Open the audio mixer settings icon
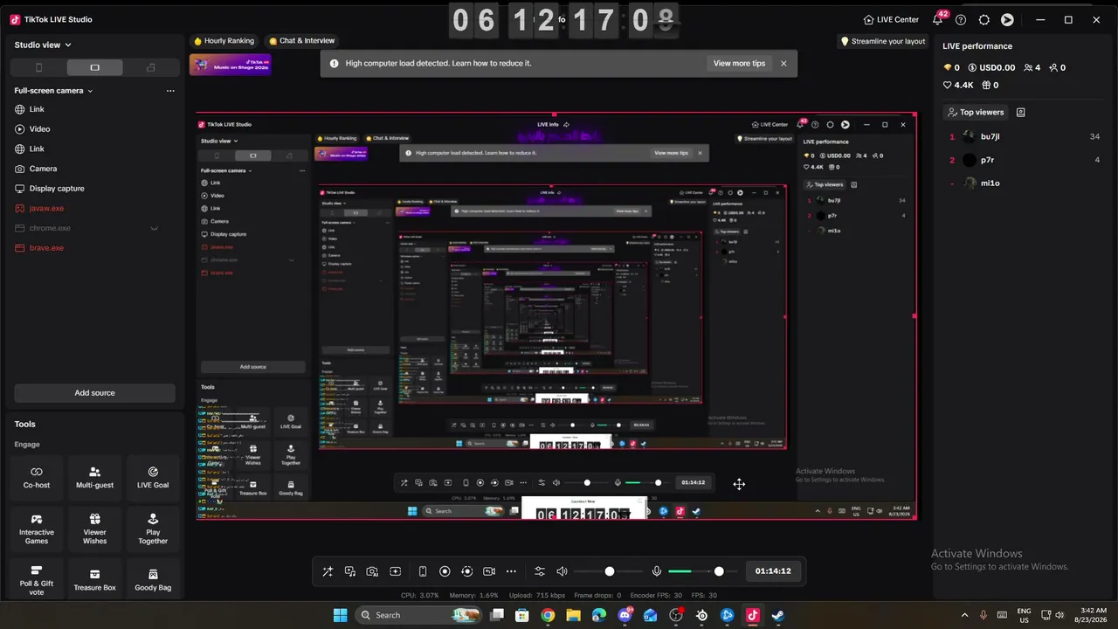1118x629 pixels. (539, 571)
